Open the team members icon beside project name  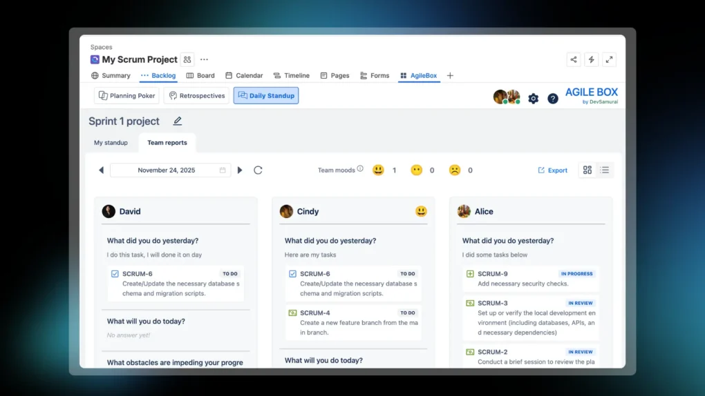coord(187,59)
